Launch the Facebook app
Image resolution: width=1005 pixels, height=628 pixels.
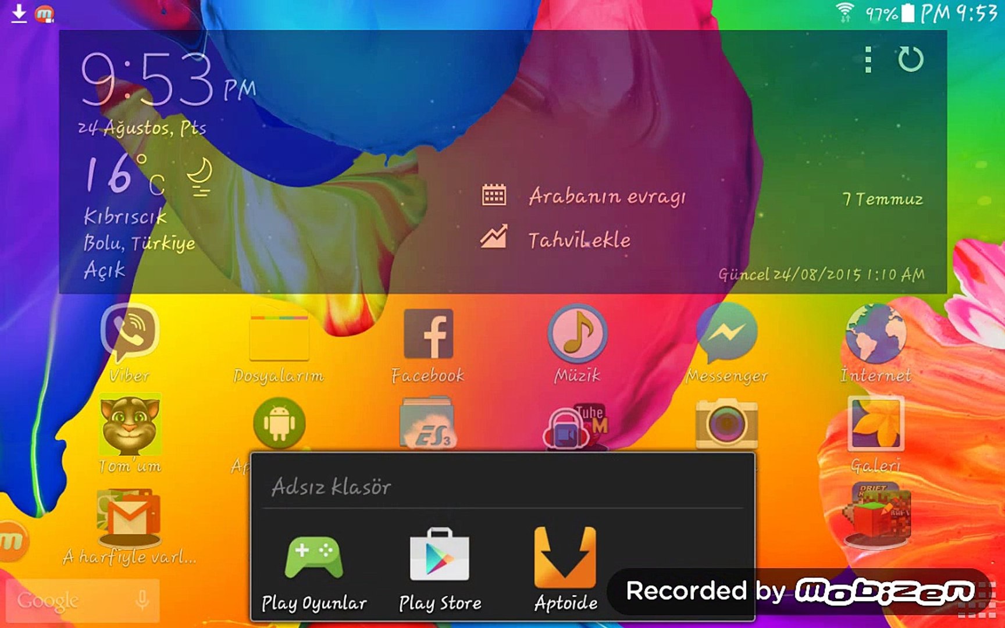pos(428,334)
